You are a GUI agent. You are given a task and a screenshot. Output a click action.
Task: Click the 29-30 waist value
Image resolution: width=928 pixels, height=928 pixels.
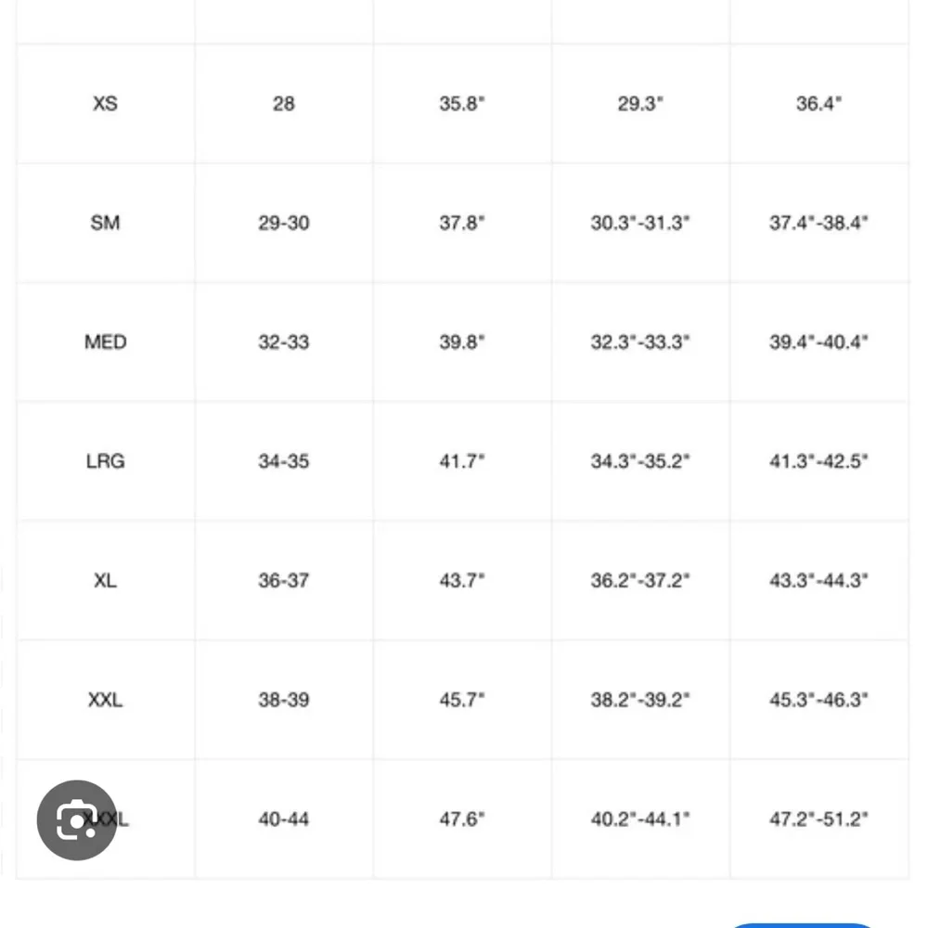click(283, 223)
